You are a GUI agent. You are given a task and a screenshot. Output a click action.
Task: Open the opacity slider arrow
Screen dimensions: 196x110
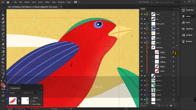(x=39, y=93)
